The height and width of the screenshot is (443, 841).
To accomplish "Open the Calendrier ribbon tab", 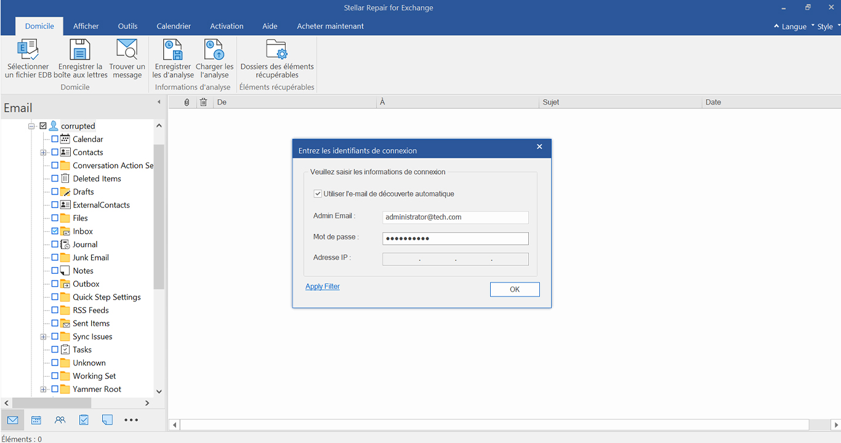I will tap(174, 26).
